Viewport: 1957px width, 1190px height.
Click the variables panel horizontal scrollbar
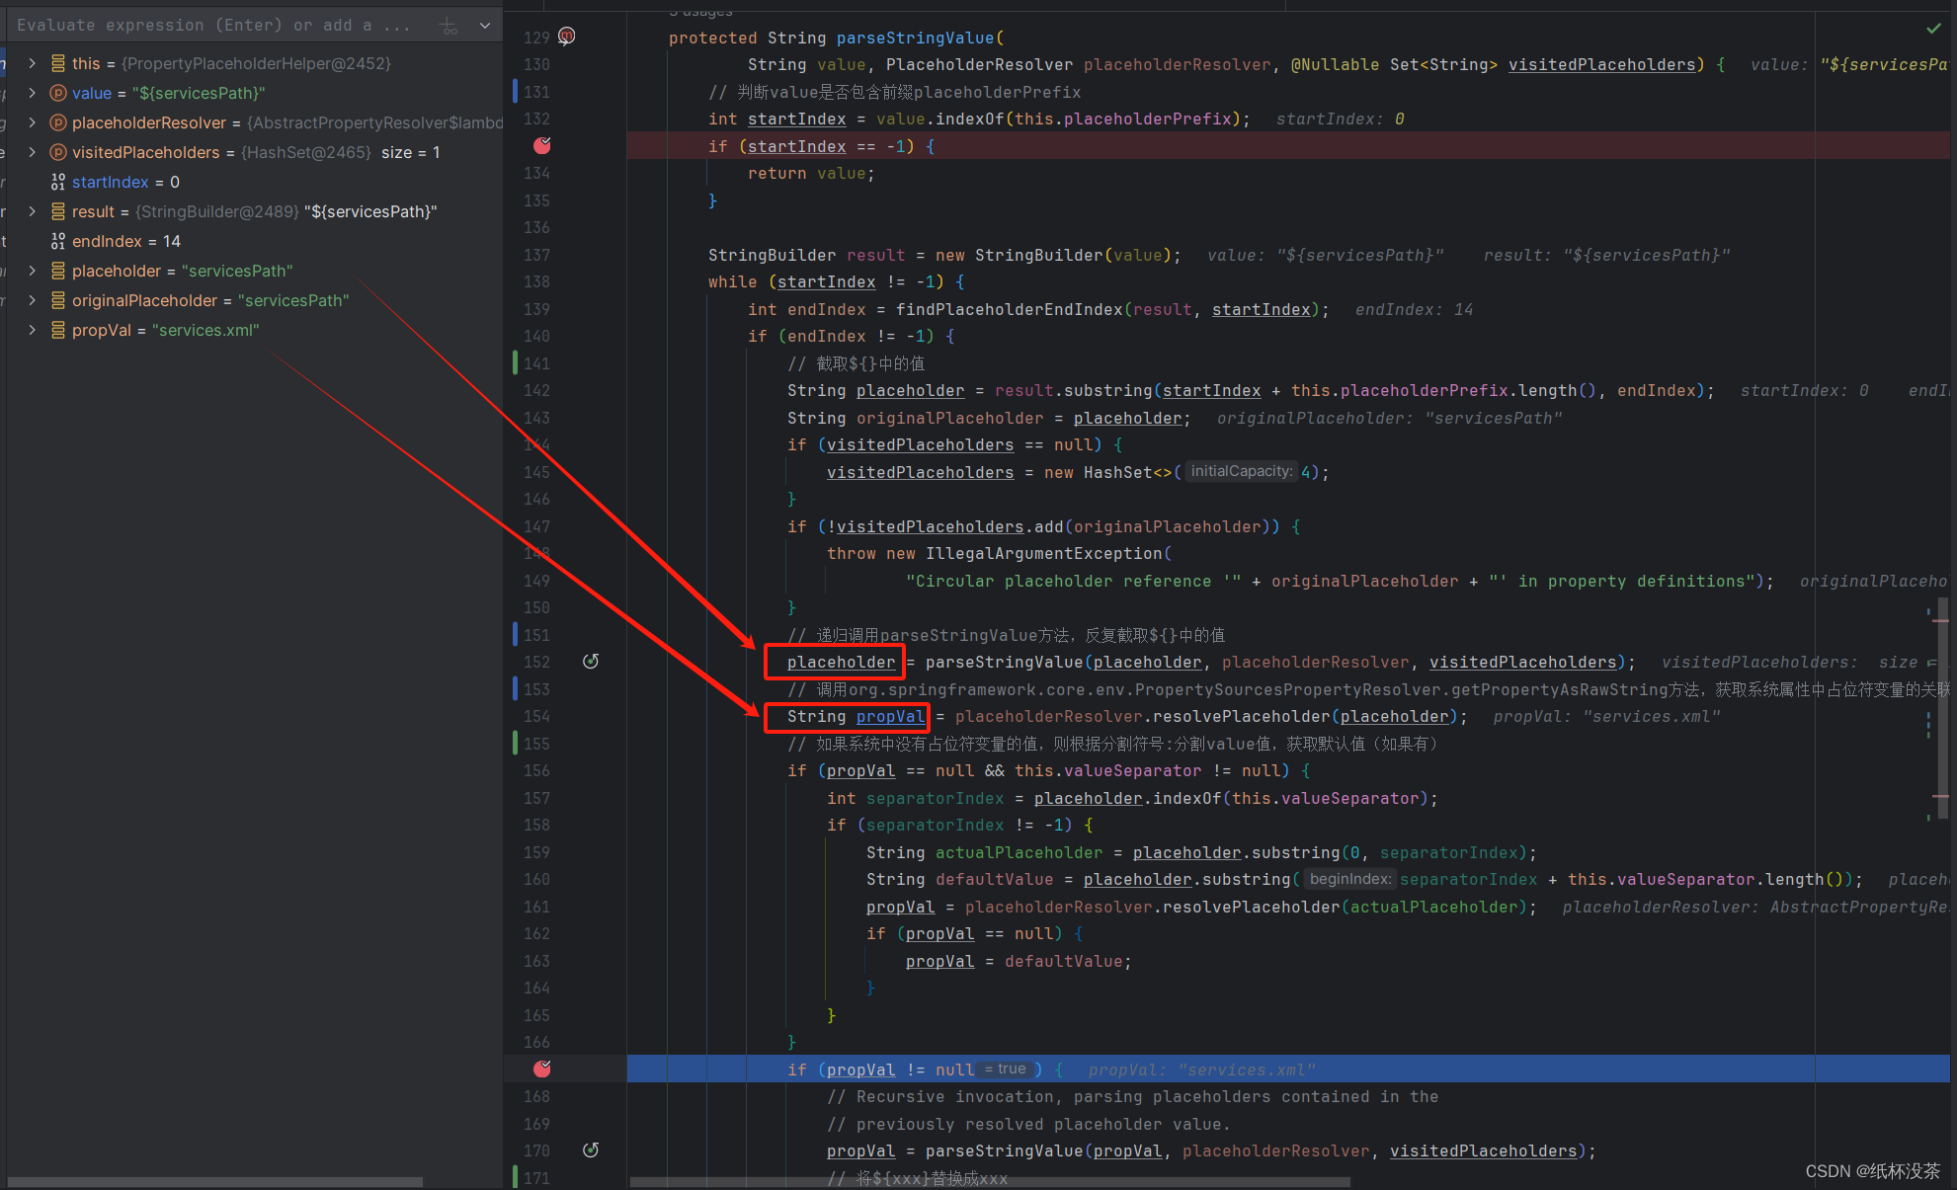215,1181
